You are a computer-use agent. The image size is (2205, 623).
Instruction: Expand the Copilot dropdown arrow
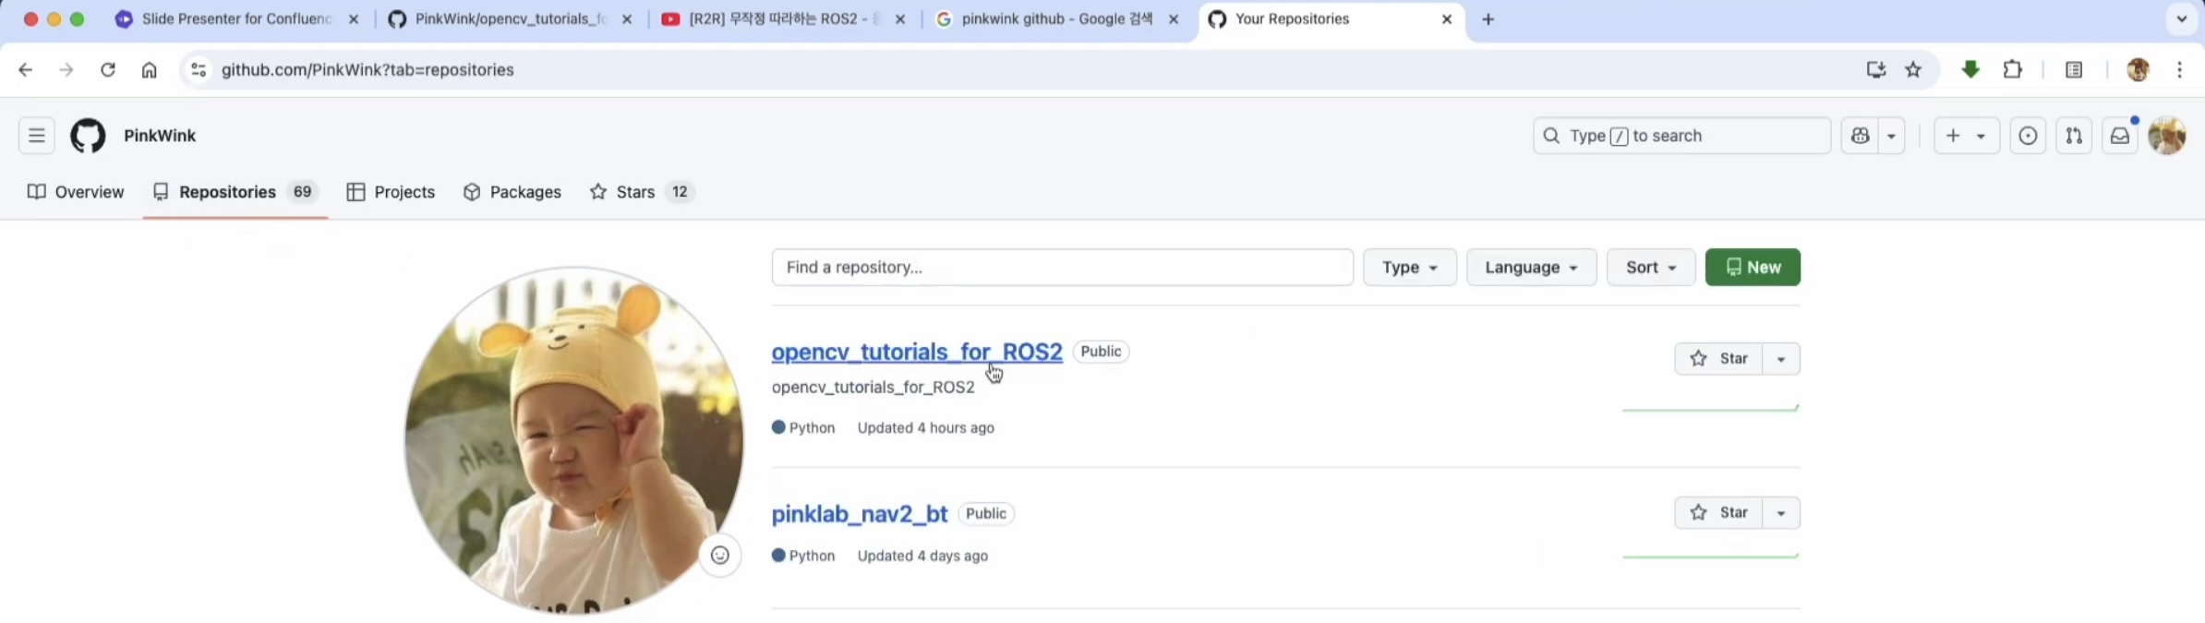(x=1891, y=136)
